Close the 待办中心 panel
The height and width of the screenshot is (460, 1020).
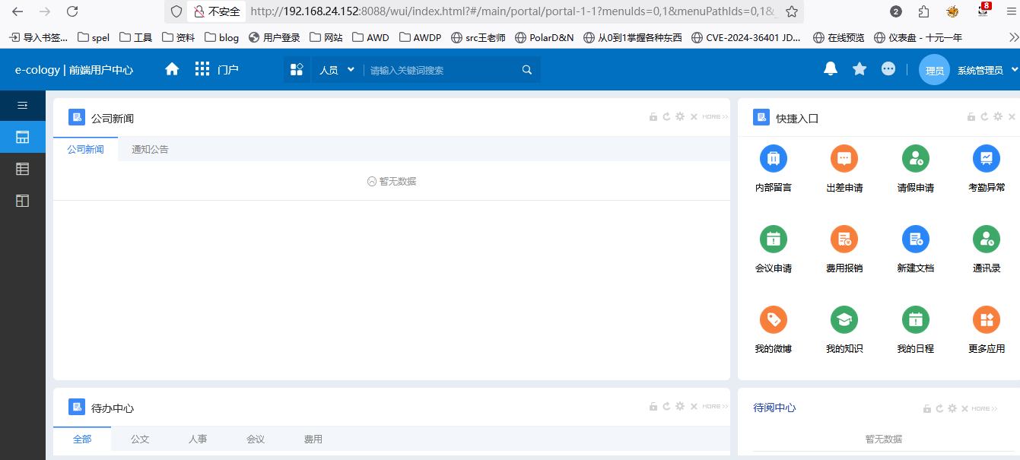(x=694, y=407)
